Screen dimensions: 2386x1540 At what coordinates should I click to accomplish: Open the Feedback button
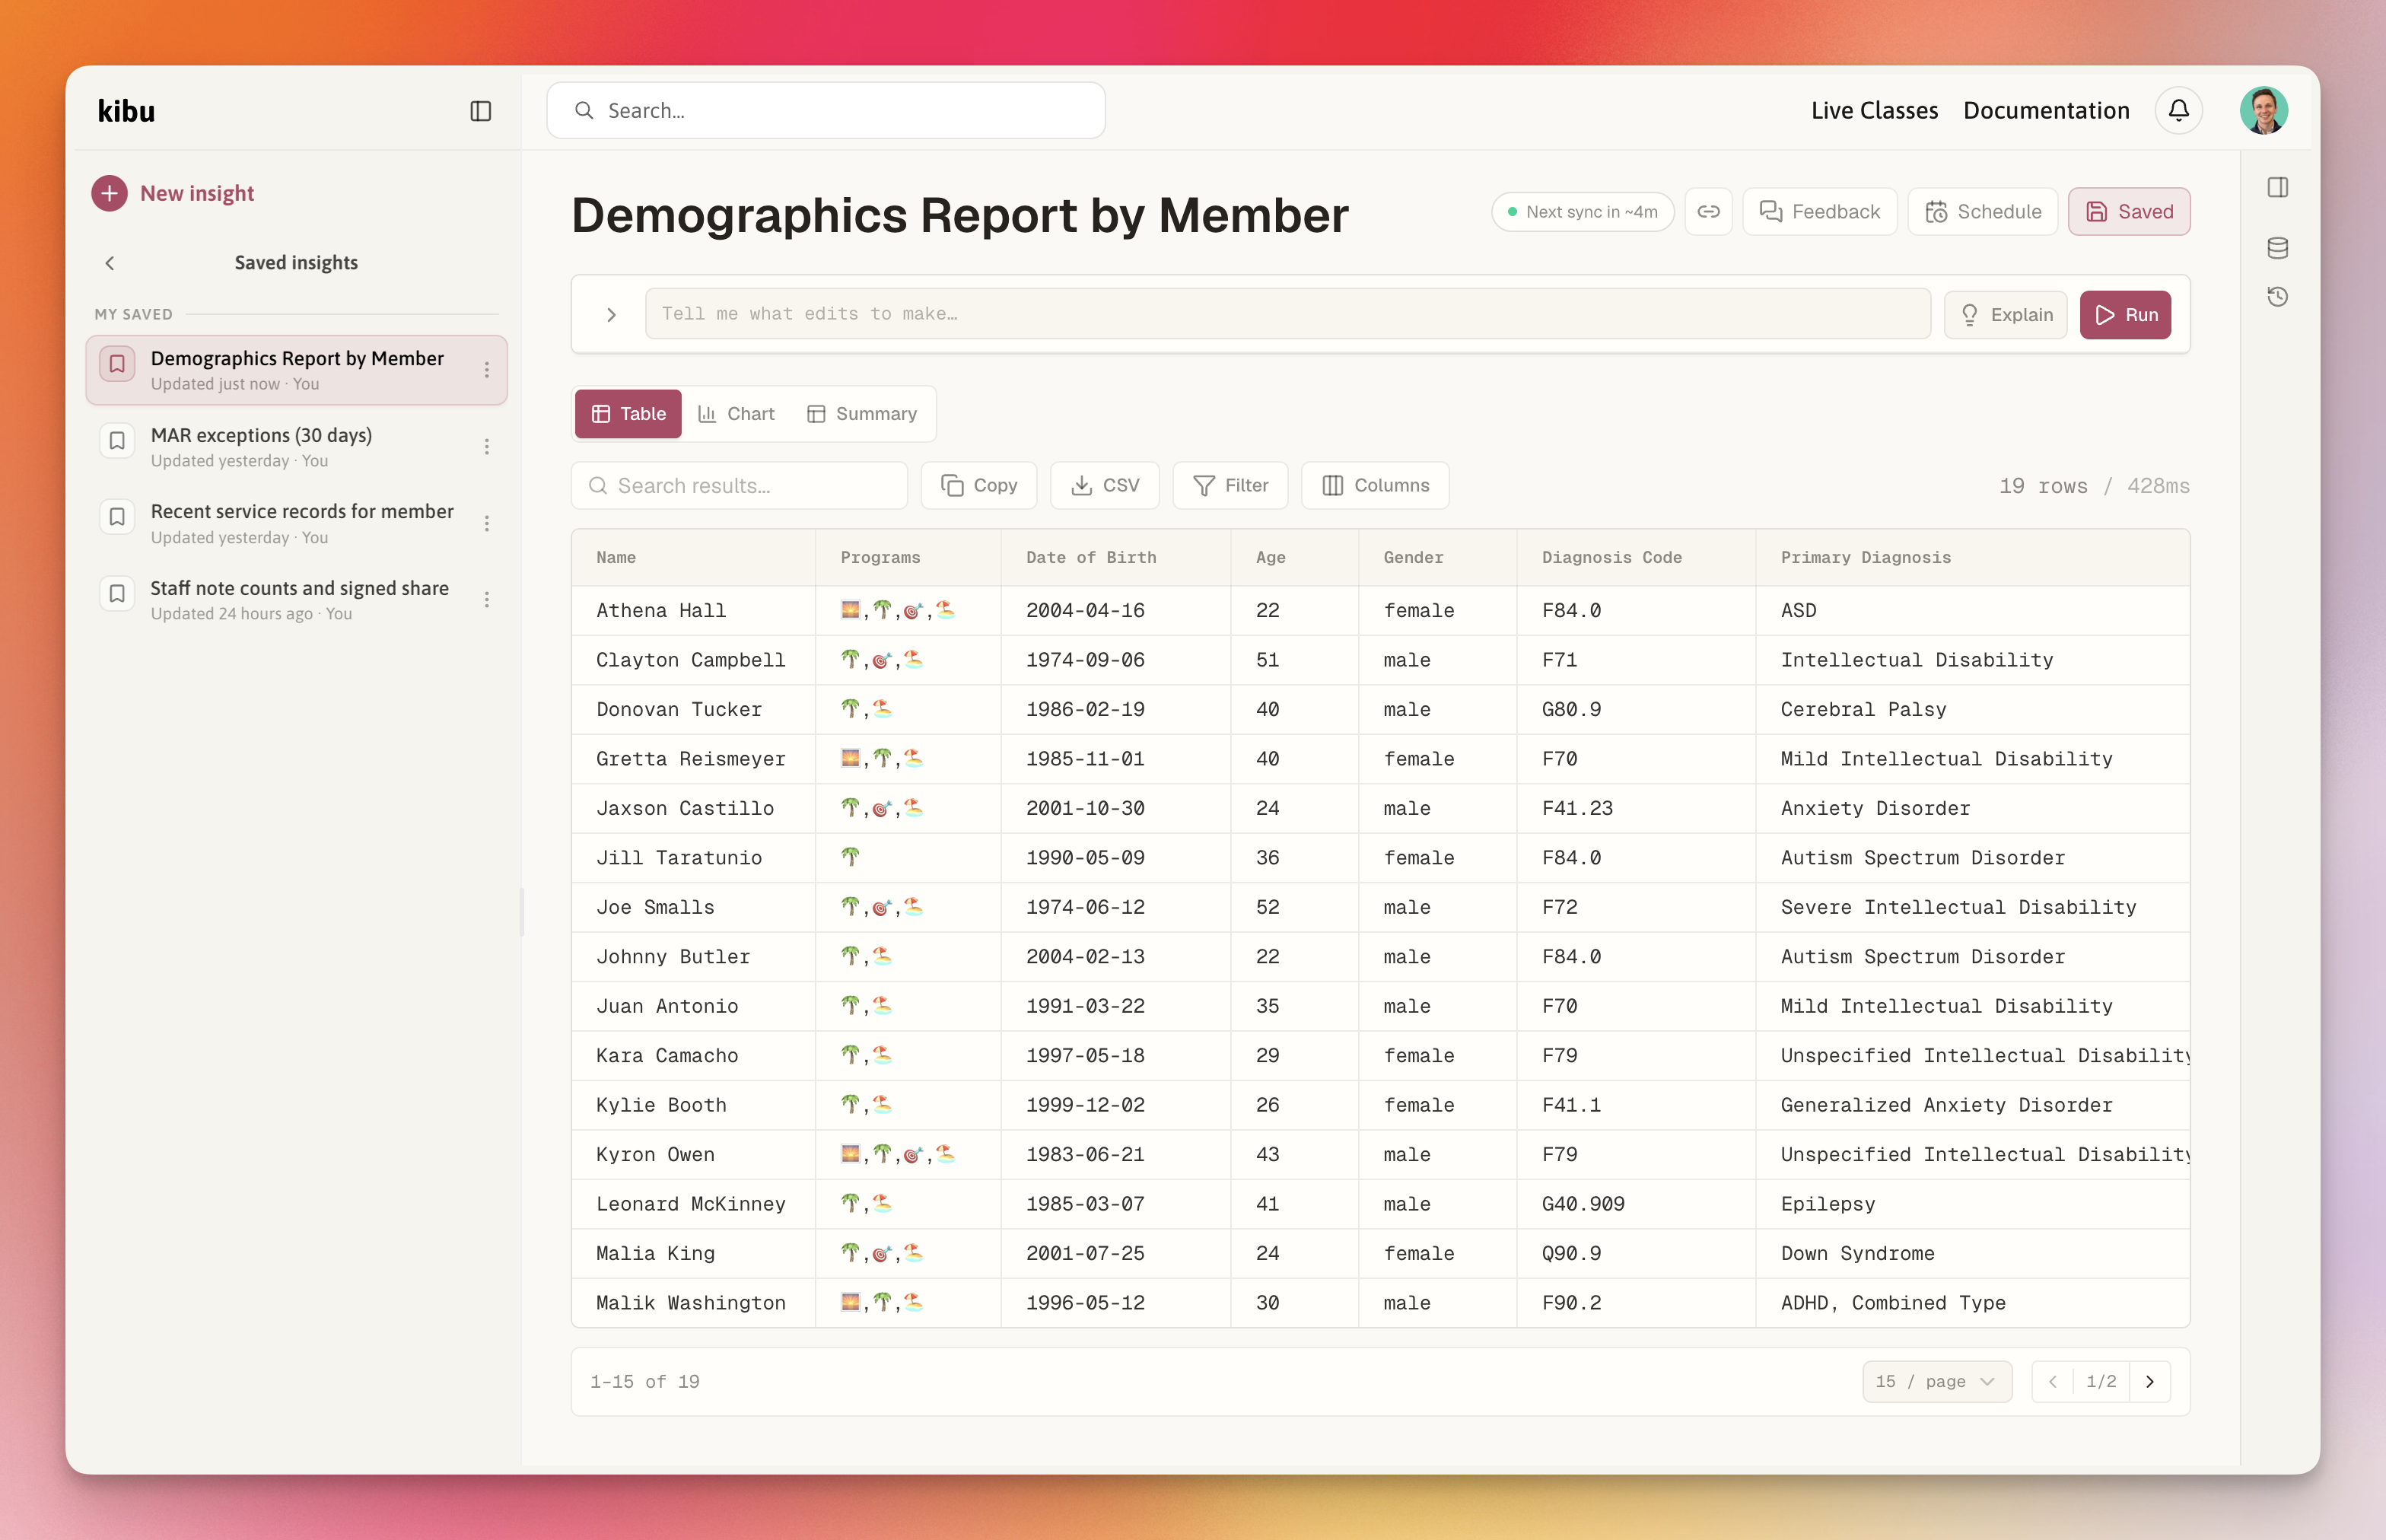point(1820,212)
